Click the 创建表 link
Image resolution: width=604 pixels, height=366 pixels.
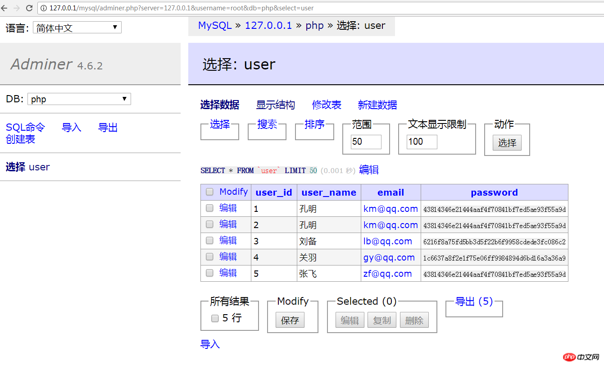tap(20, 139)
